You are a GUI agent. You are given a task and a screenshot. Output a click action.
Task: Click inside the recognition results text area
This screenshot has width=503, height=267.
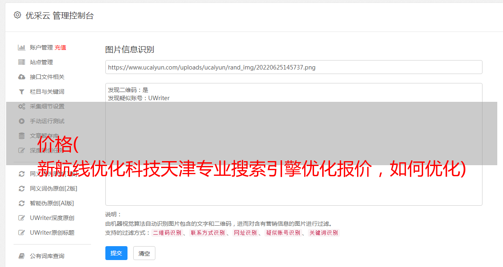click(x=294, y=144)
